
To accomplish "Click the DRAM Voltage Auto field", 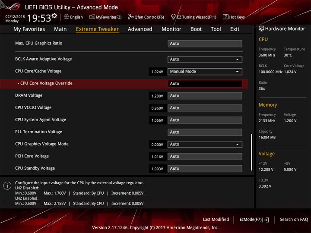I will (205, 96).
